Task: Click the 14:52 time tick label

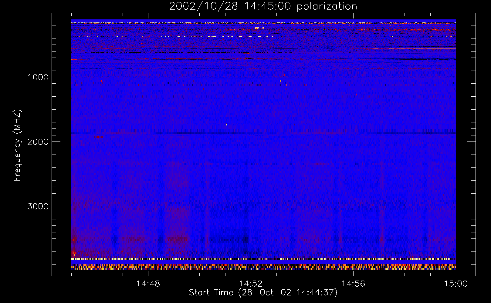Action: coord(251,284)
